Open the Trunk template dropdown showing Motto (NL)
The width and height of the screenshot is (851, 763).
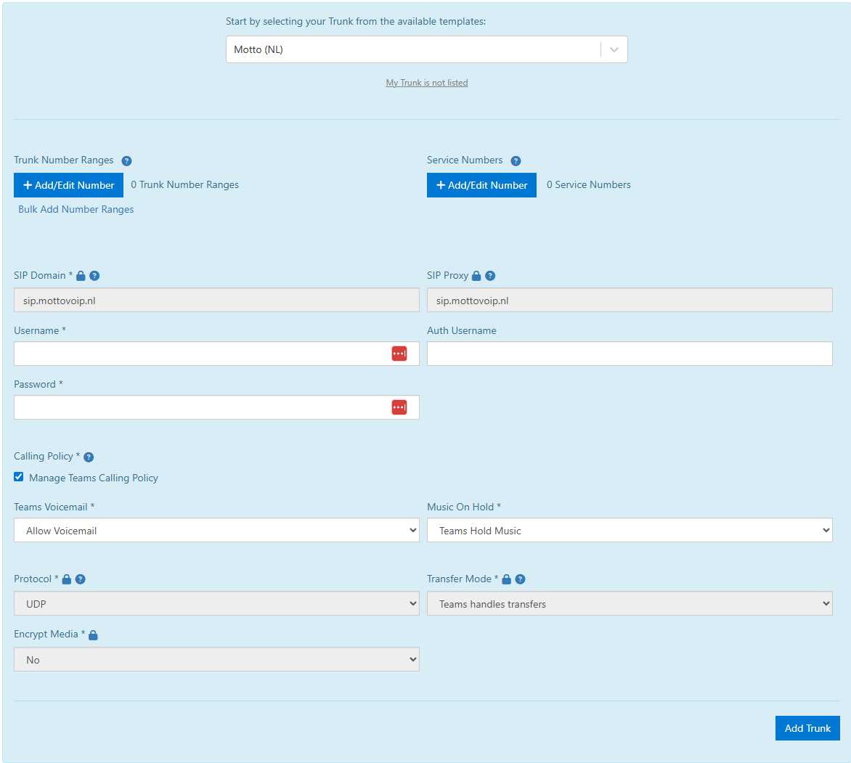(x=426, y=50)
